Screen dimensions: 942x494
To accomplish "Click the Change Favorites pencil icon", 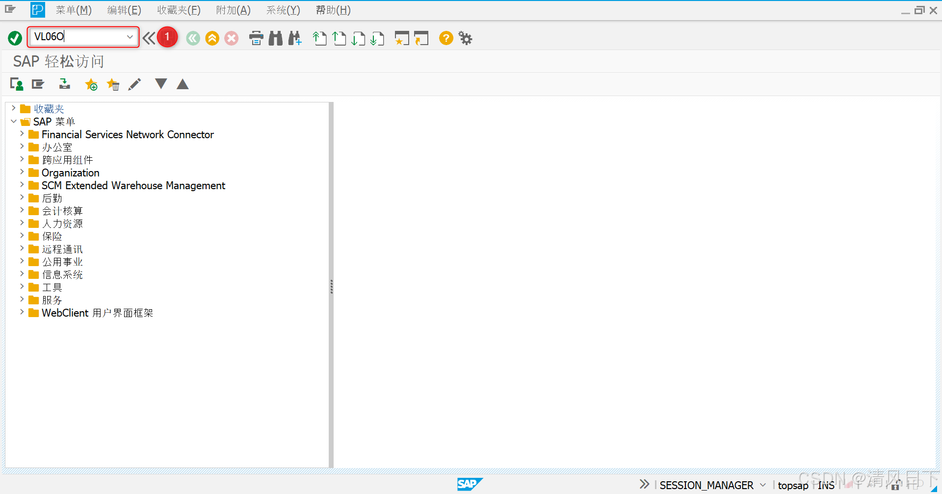I will [x=134, y=84].
